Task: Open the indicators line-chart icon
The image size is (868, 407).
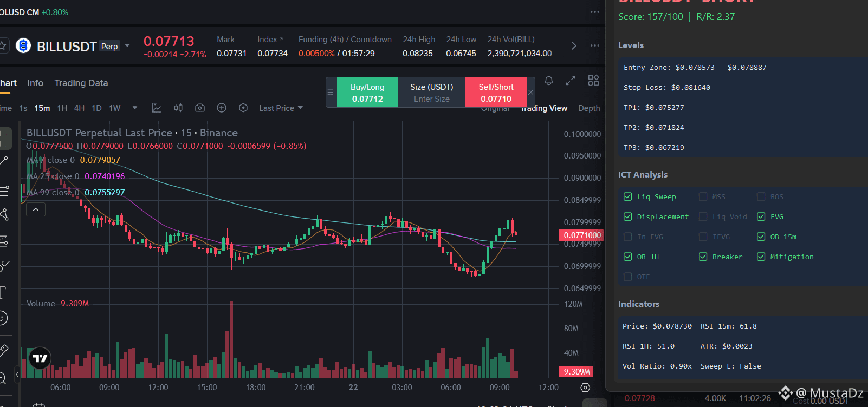Action: coord(157,108)
